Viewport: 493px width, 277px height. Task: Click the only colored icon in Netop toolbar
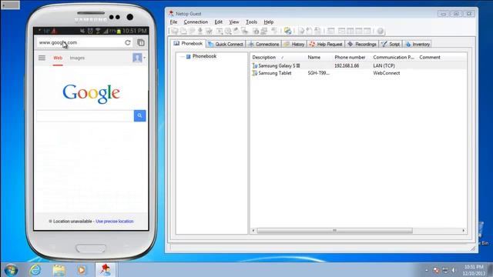287,31
